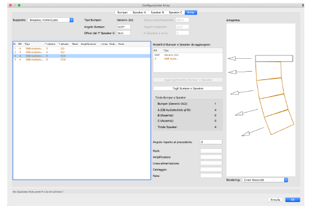The width and height of the screenshot is (310, 211).
Task: Select the Array tab
Action: pyautogui.click(x=191, y=12)
